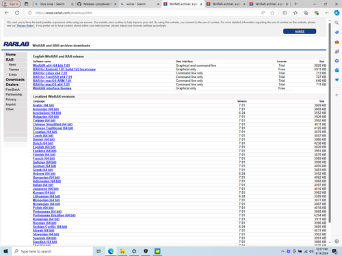Open Task View on the taskbar

click(x=98, y=251)
